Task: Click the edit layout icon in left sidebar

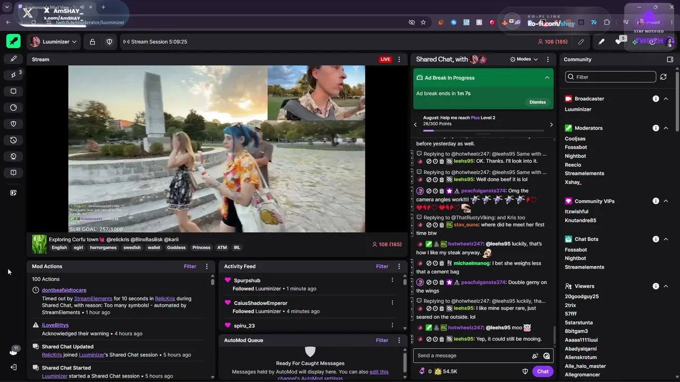Action: [x=13, y=193]
